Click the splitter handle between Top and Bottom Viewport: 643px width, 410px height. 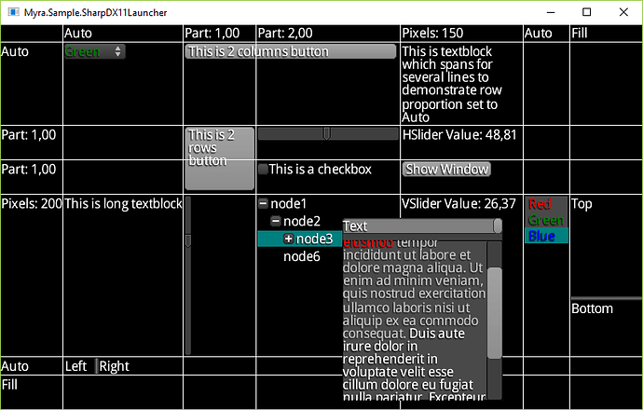[x=606, y=298]
